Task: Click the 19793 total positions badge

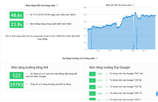Action: (x=16, y=85)
